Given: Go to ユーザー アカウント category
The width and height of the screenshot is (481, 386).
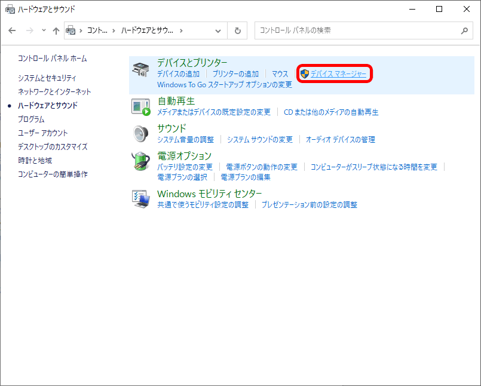Looking at the screenshot, I should click(42, 133).
